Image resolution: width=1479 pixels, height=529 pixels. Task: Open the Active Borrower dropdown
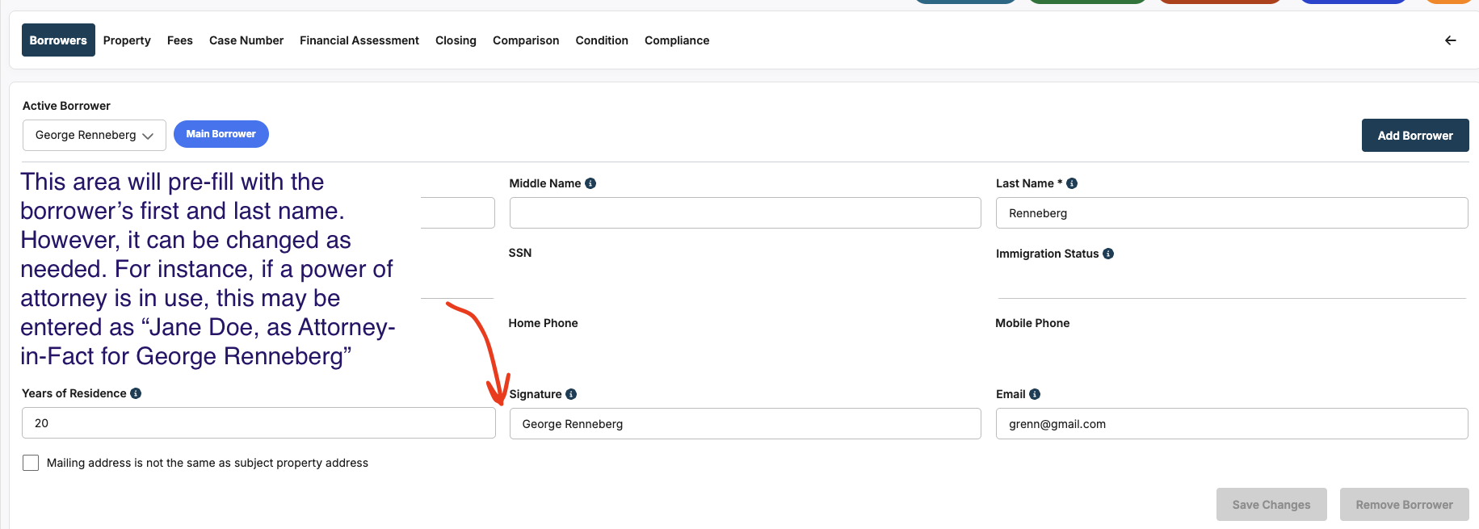point(94,135)
